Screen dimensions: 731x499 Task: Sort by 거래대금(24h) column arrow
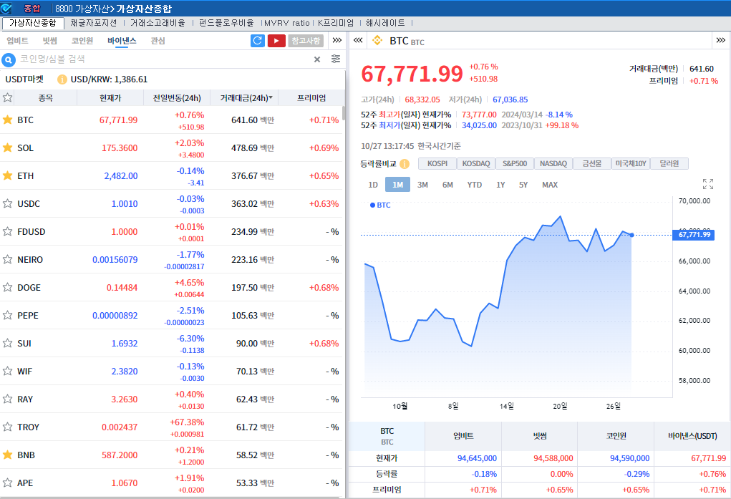point(271,98)
